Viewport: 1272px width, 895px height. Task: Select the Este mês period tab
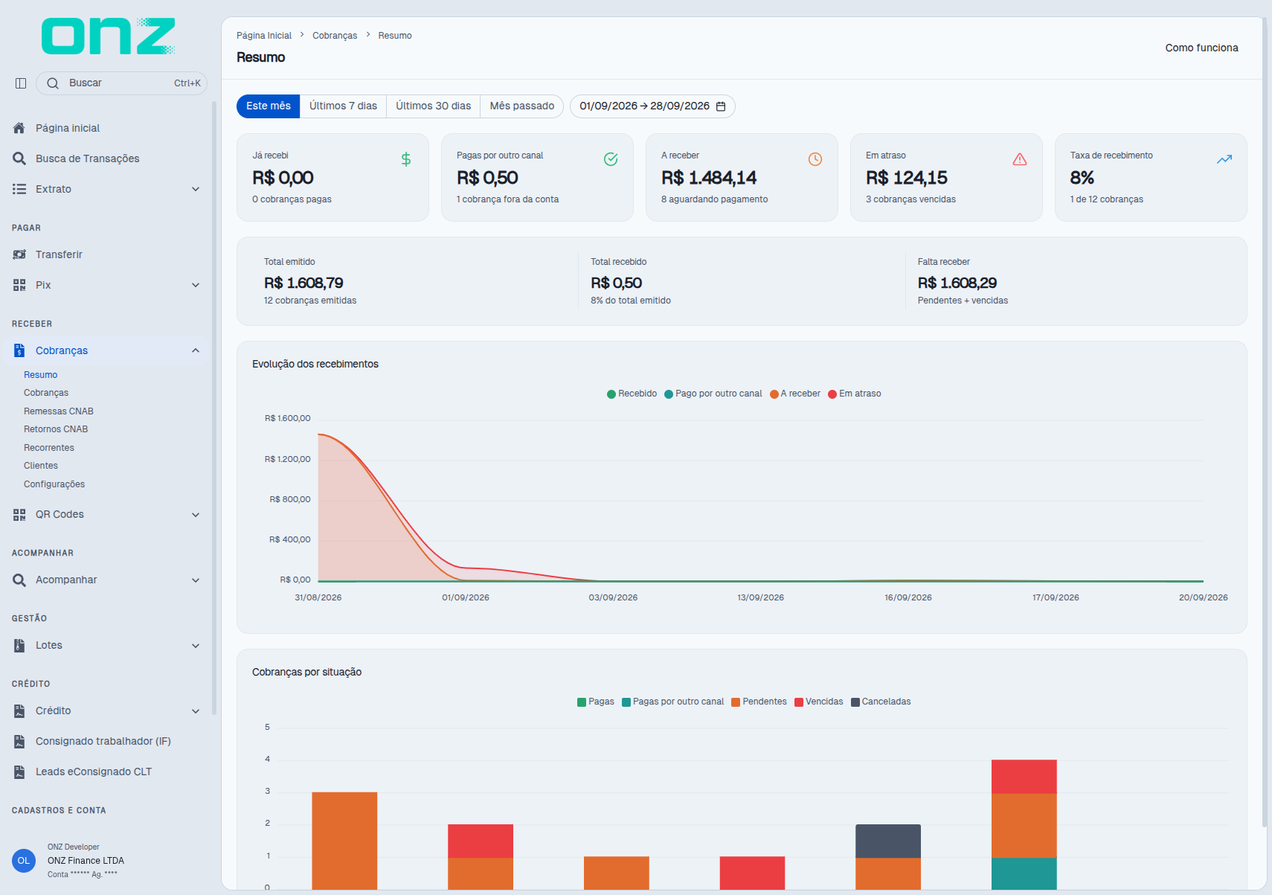click(269, 106)
